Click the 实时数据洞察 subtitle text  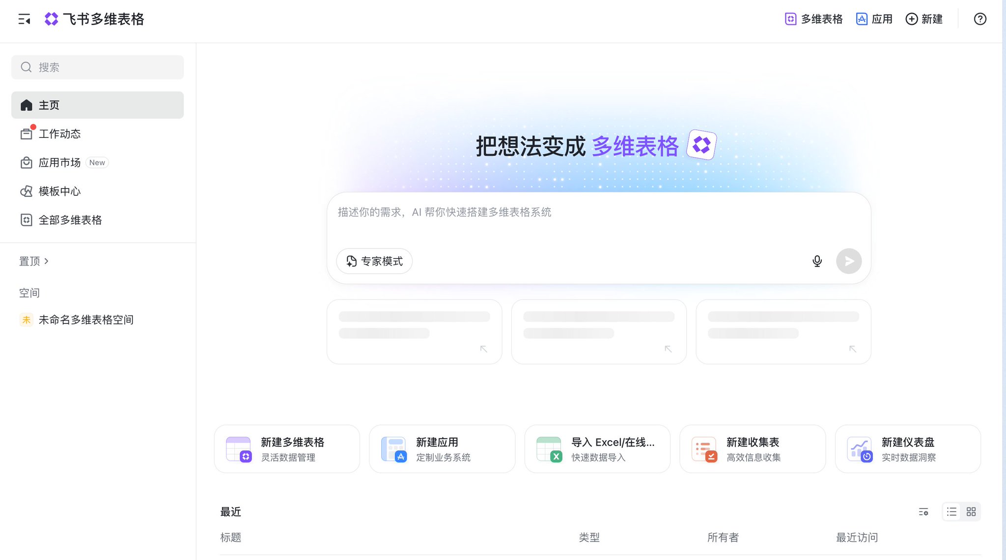click(x=909, y=457)
